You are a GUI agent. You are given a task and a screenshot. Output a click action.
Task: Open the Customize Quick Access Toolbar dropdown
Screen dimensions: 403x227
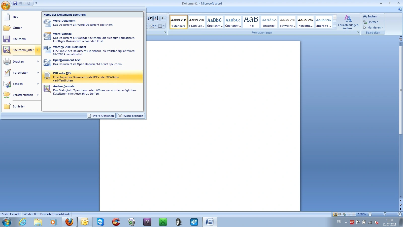click(36, 3)
